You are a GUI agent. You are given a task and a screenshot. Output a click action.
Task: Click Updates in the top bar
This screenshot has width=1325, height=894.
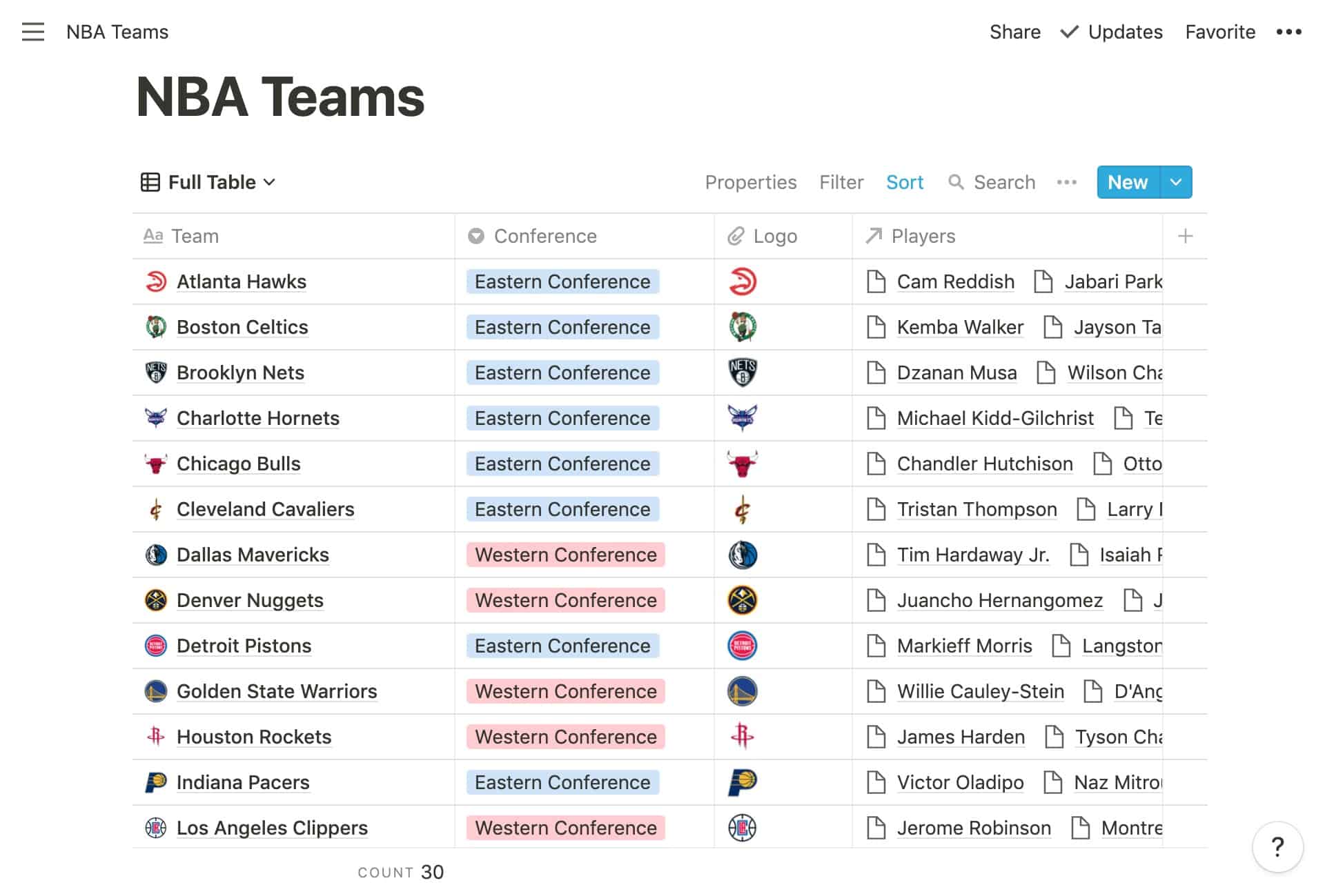click(x=1125, y=32)
